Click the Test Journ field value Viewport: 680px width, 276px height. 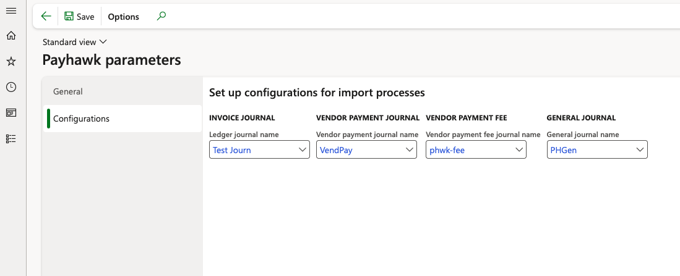[232, 150]
